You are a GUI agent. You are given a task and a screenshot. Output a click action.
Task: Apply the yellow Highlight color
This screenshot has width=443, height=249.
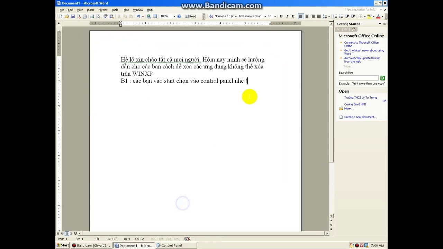click(x=369, y=16)
